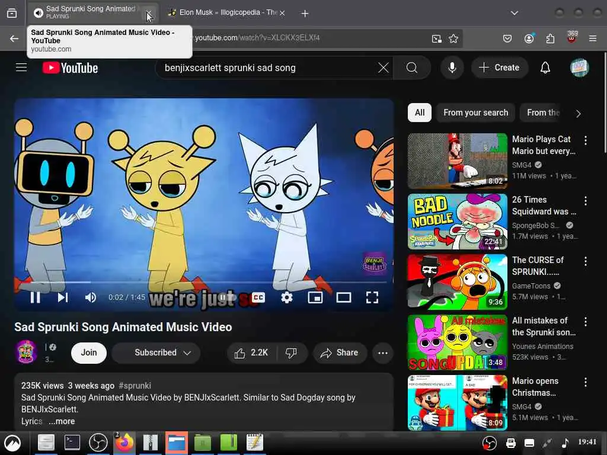Open options for The CURSE of SPRUNKI
The image size is (607, 455).
click(x=585, y=261)
